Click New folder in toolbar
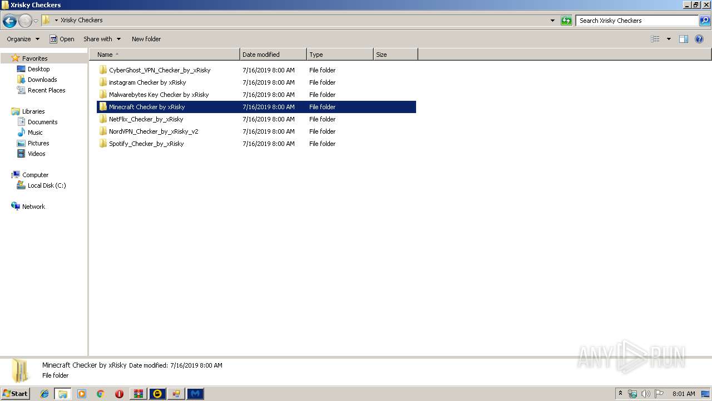 (146, 39)
